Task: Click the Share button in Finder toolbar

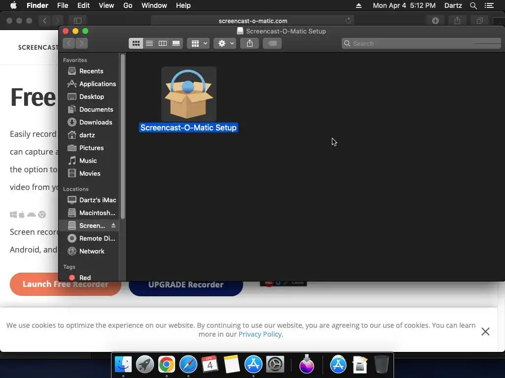Action: point(250,43)
